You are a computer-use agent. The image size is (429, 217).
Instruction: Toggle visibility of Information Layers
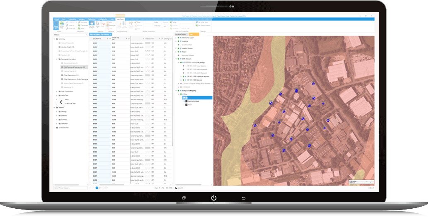pyautogui.click(x=179, y=38)
